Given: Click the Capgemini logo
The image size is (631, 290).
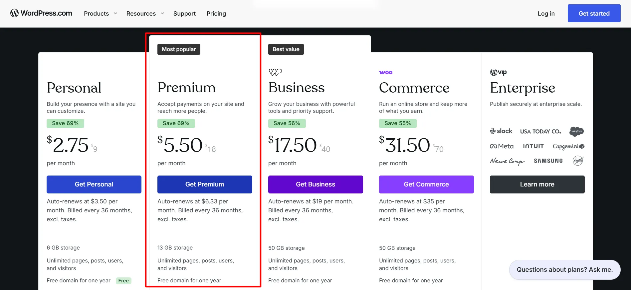Looking at the screenshot, I should click(568, 146).
